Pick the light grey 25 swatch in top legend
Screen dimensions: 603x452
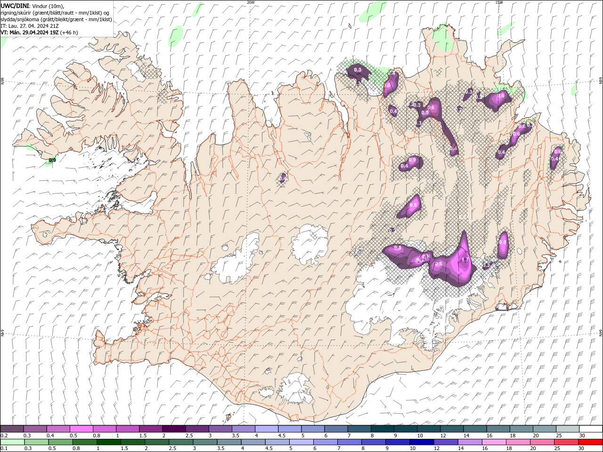(568, 429)
